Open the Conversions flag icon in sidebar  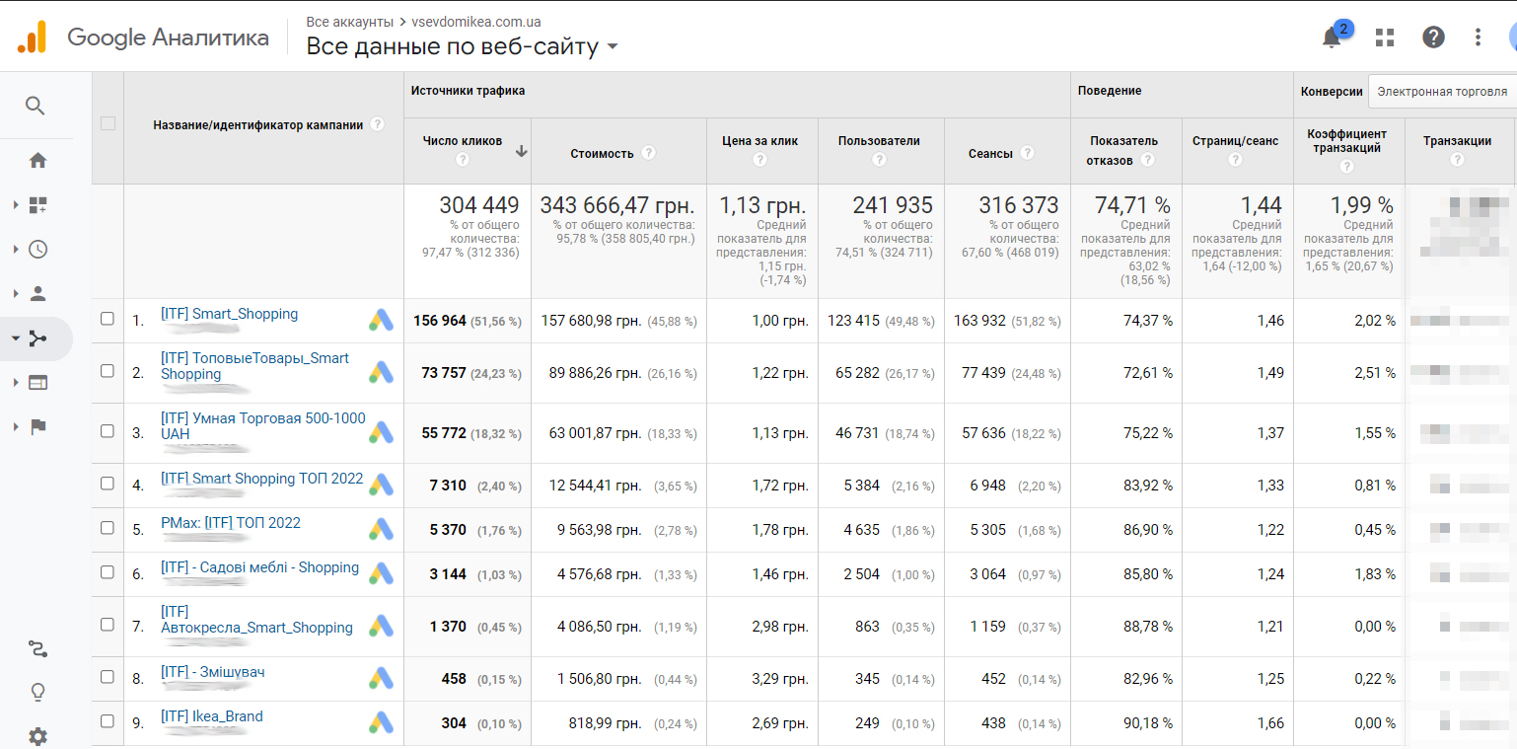click(37, 426)
